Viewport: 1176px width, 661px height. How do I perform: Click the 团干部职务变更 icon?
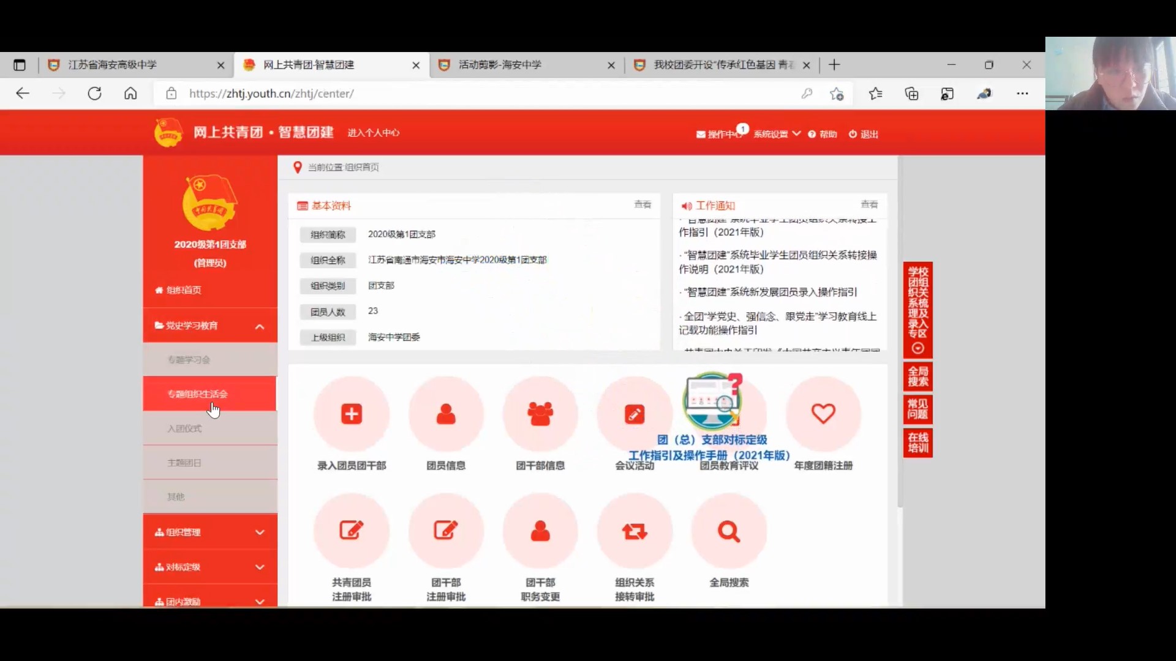point(540,531)
